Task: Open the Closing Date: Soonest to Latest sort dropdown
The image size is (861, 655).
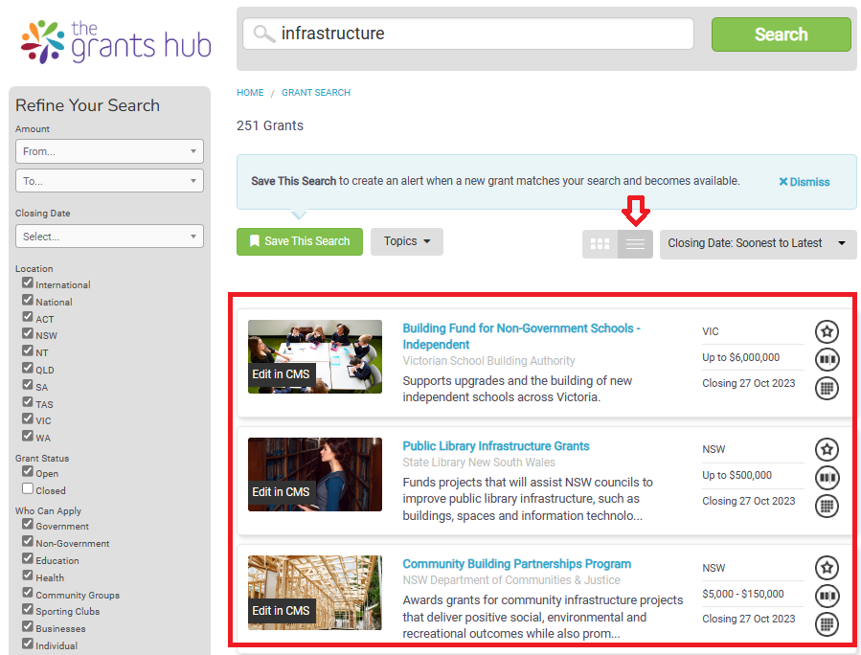Action: pos(757,243)
